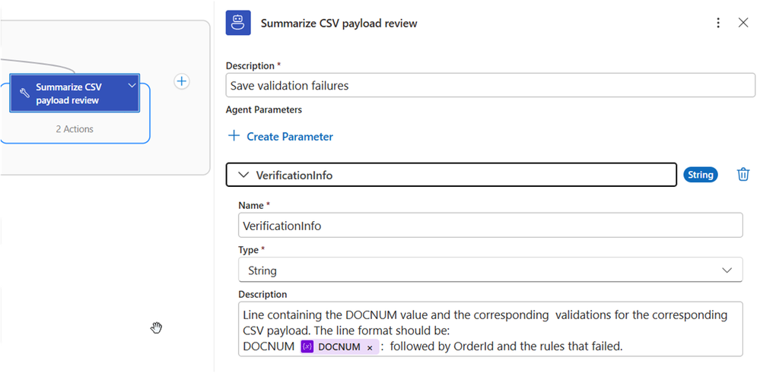Click the Create Parameter link

(289, 137)
